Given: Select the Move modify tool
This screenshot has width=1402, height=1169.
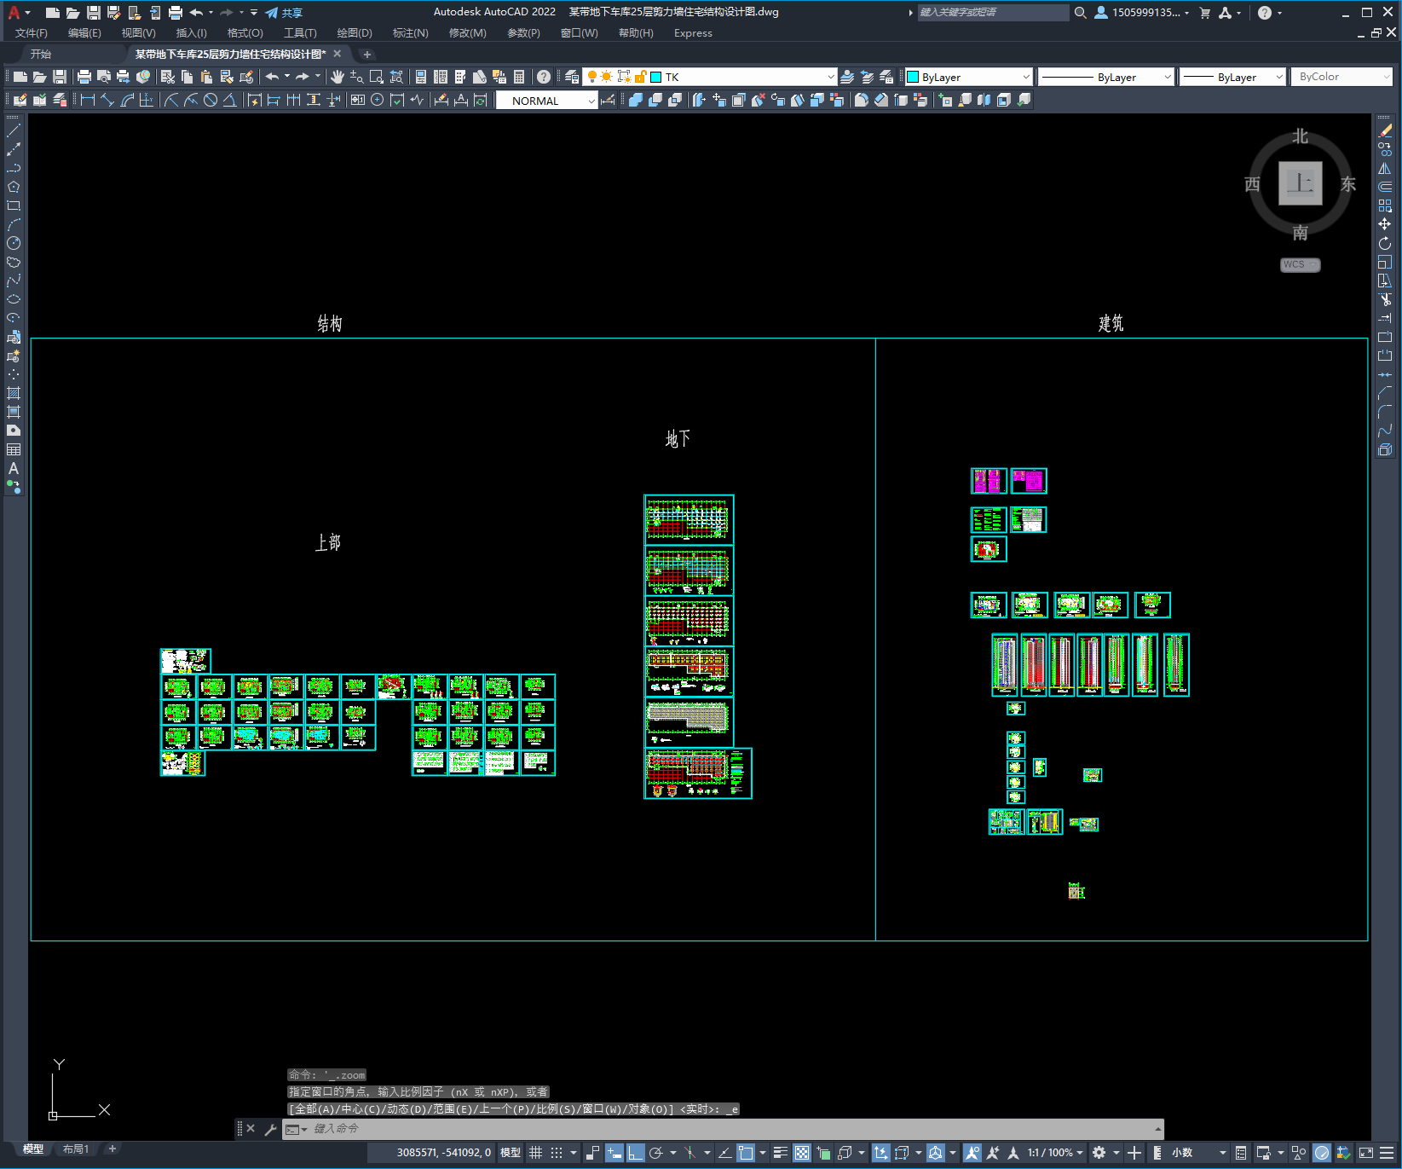Looking at the screenshot, I should click(1385, 224).
